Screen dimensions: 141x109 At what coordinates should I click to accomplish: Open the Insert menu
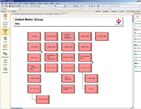[20, 3]
